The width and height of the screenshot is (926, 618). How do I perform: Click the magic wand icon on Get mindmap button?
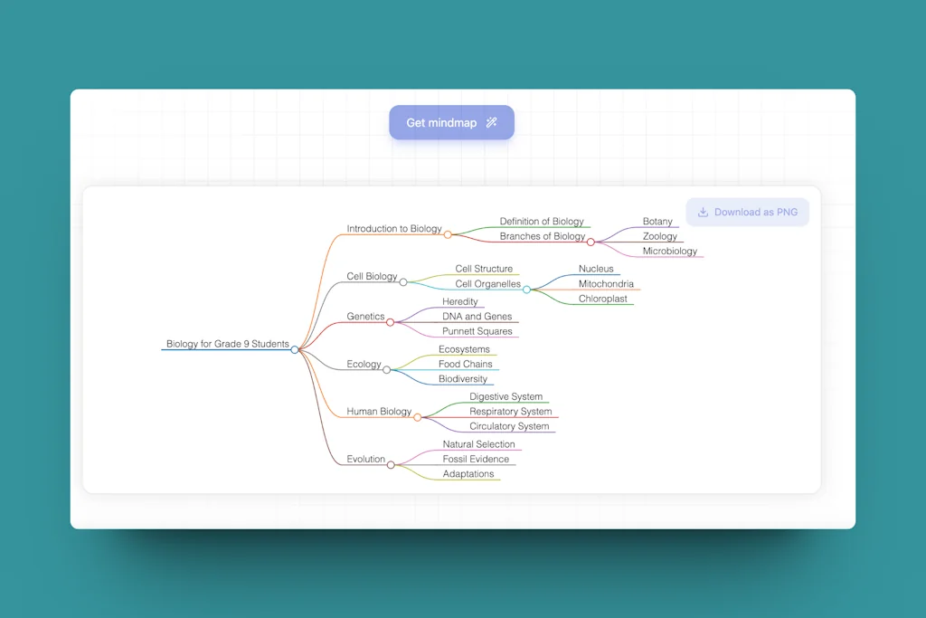[491, 122]
